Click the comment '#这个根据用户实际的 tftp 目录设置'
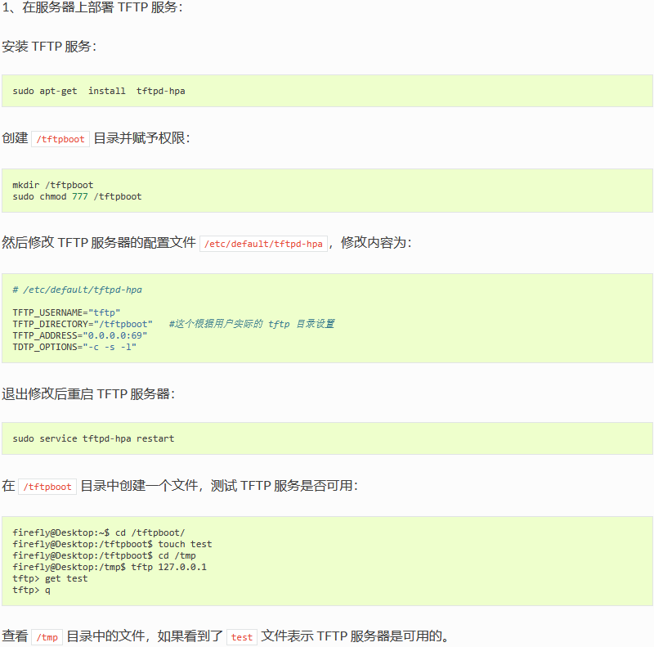654x647 pixels. coord(252,324)
